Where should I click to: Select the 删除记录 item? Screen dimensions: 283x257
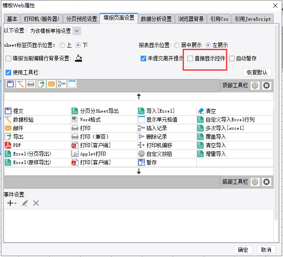167,137
